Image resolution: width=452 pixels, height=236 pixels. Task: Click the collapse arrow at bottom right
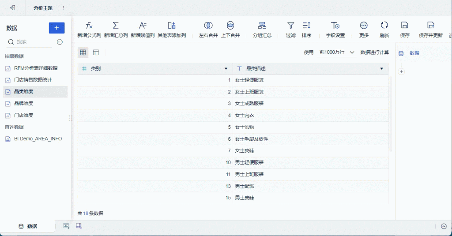tap(444, 226)
